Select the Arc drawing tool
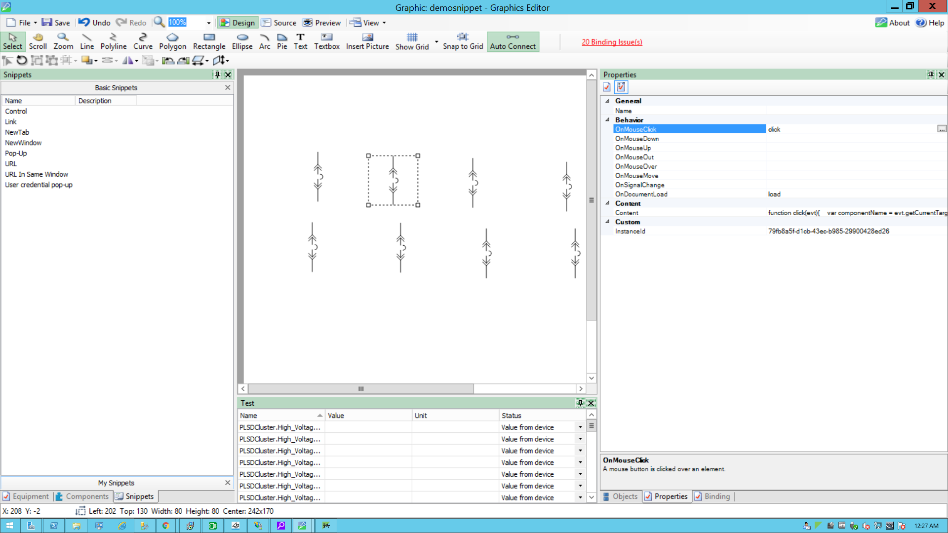This screenshot has width=948, height=533. (x=265, y=41)
